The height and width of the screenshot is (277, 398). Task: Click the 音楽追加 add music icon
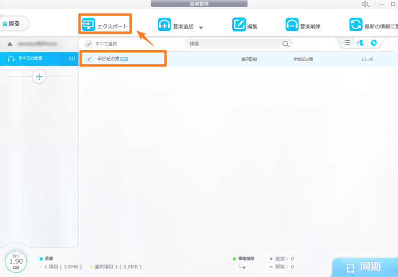pyautogui.click(x=165, y=25)
